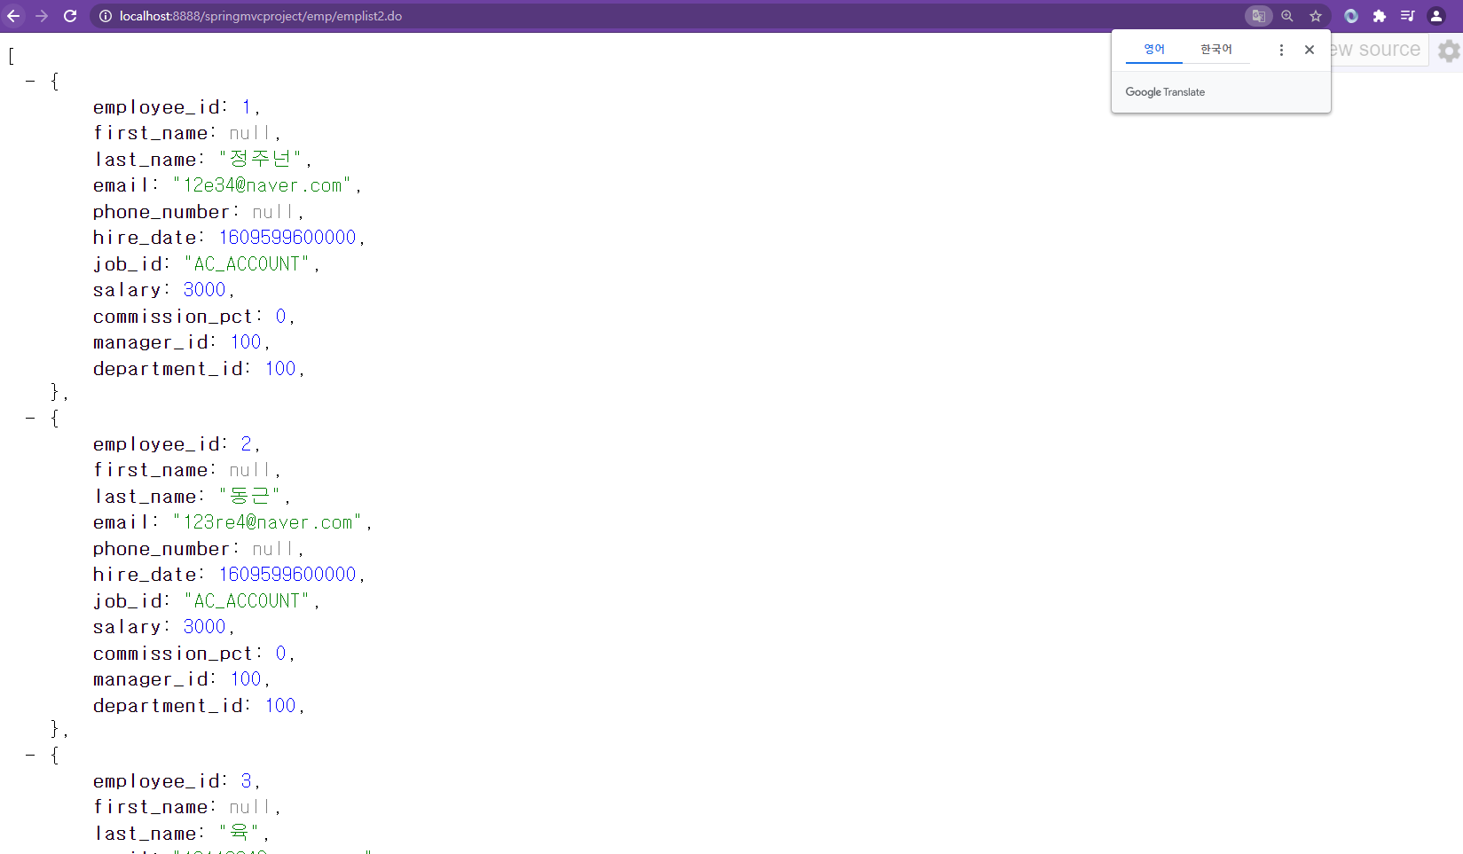Screen dimensions: 1463x854
Task: Open the media control playlist icon
Action: click(x=1408, y=16)
